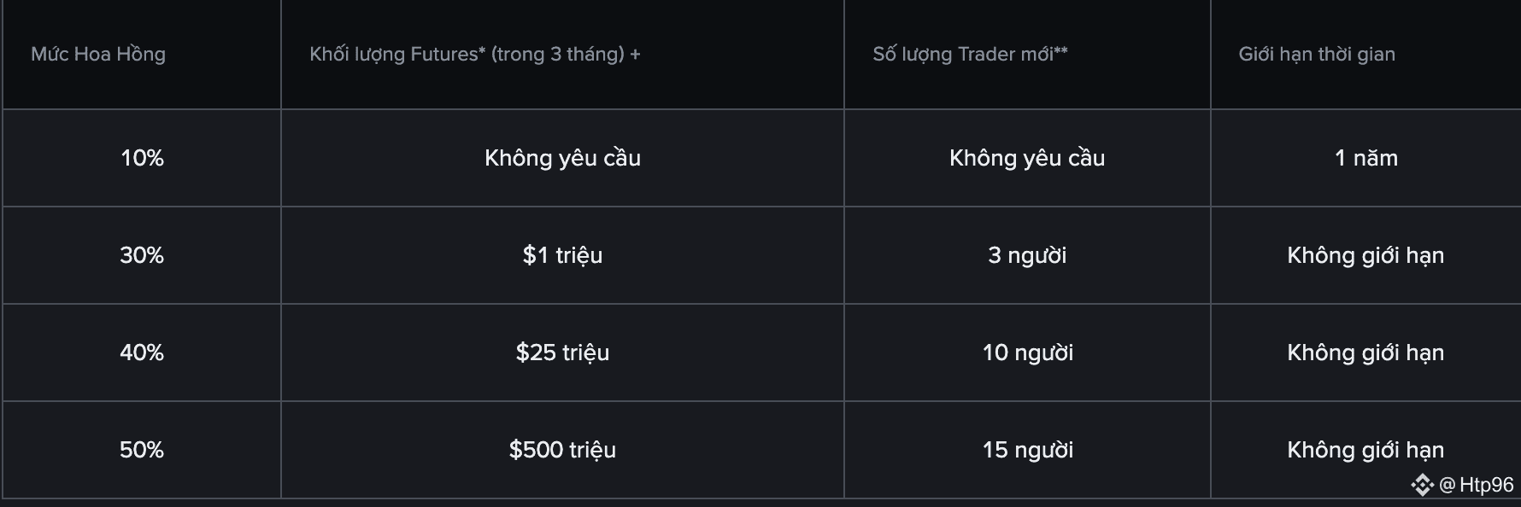Click the @Htp96 watermark text

1477,485
